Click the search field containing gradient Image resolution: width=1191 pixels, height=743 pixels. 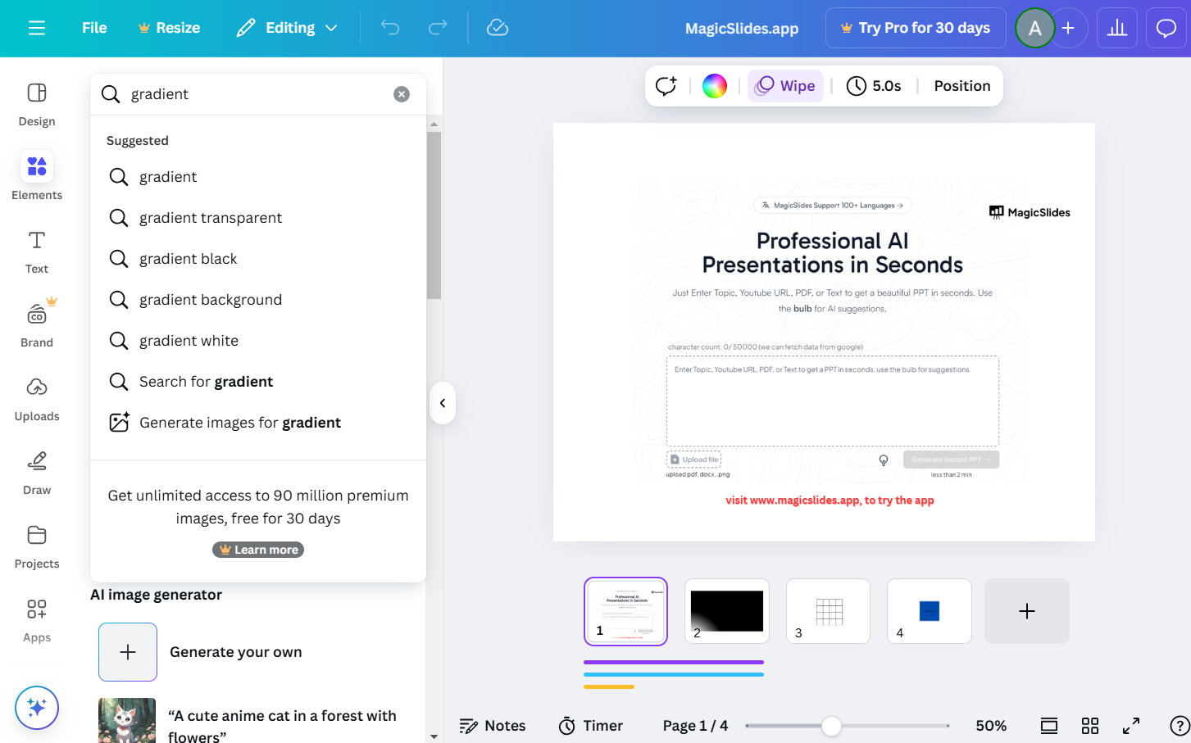(x=258, y=94)
